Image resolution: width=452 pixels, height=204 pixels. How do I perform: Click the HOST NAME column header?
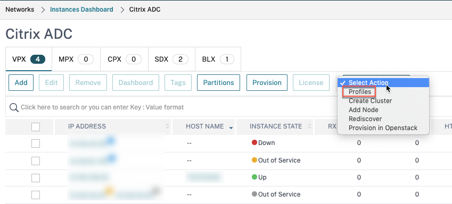coord(204,126)
